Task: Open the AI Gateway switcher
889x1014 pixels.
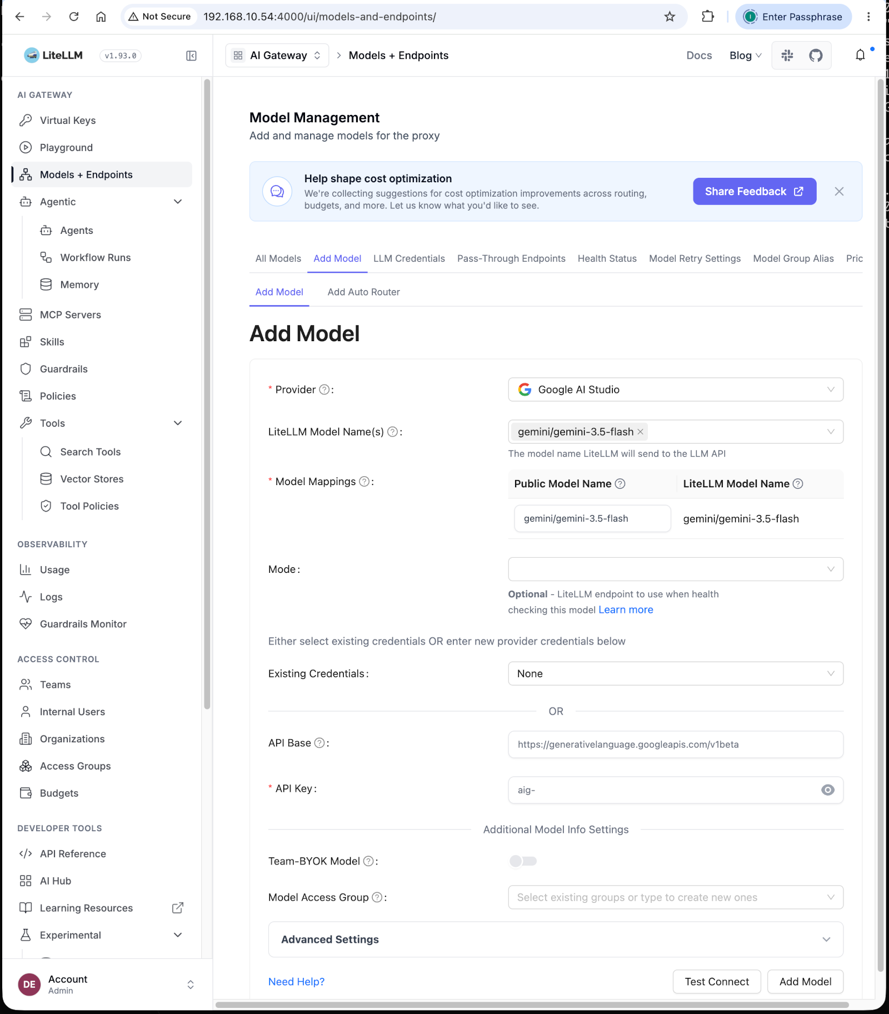Action: click(277, 56)
